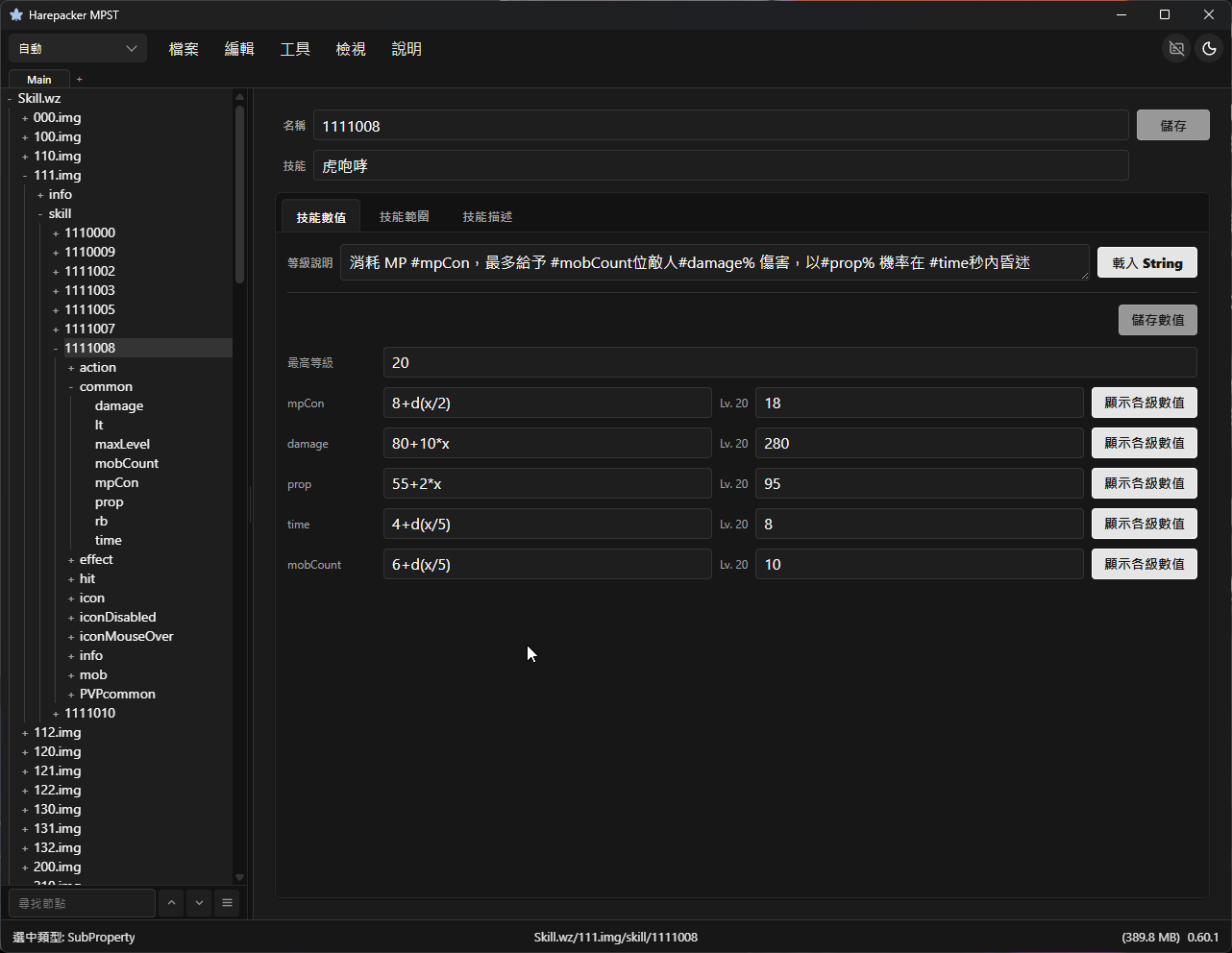Click the tree scrollbar down arrow
The image size is (1232, 953).
[x=239, y=877]
